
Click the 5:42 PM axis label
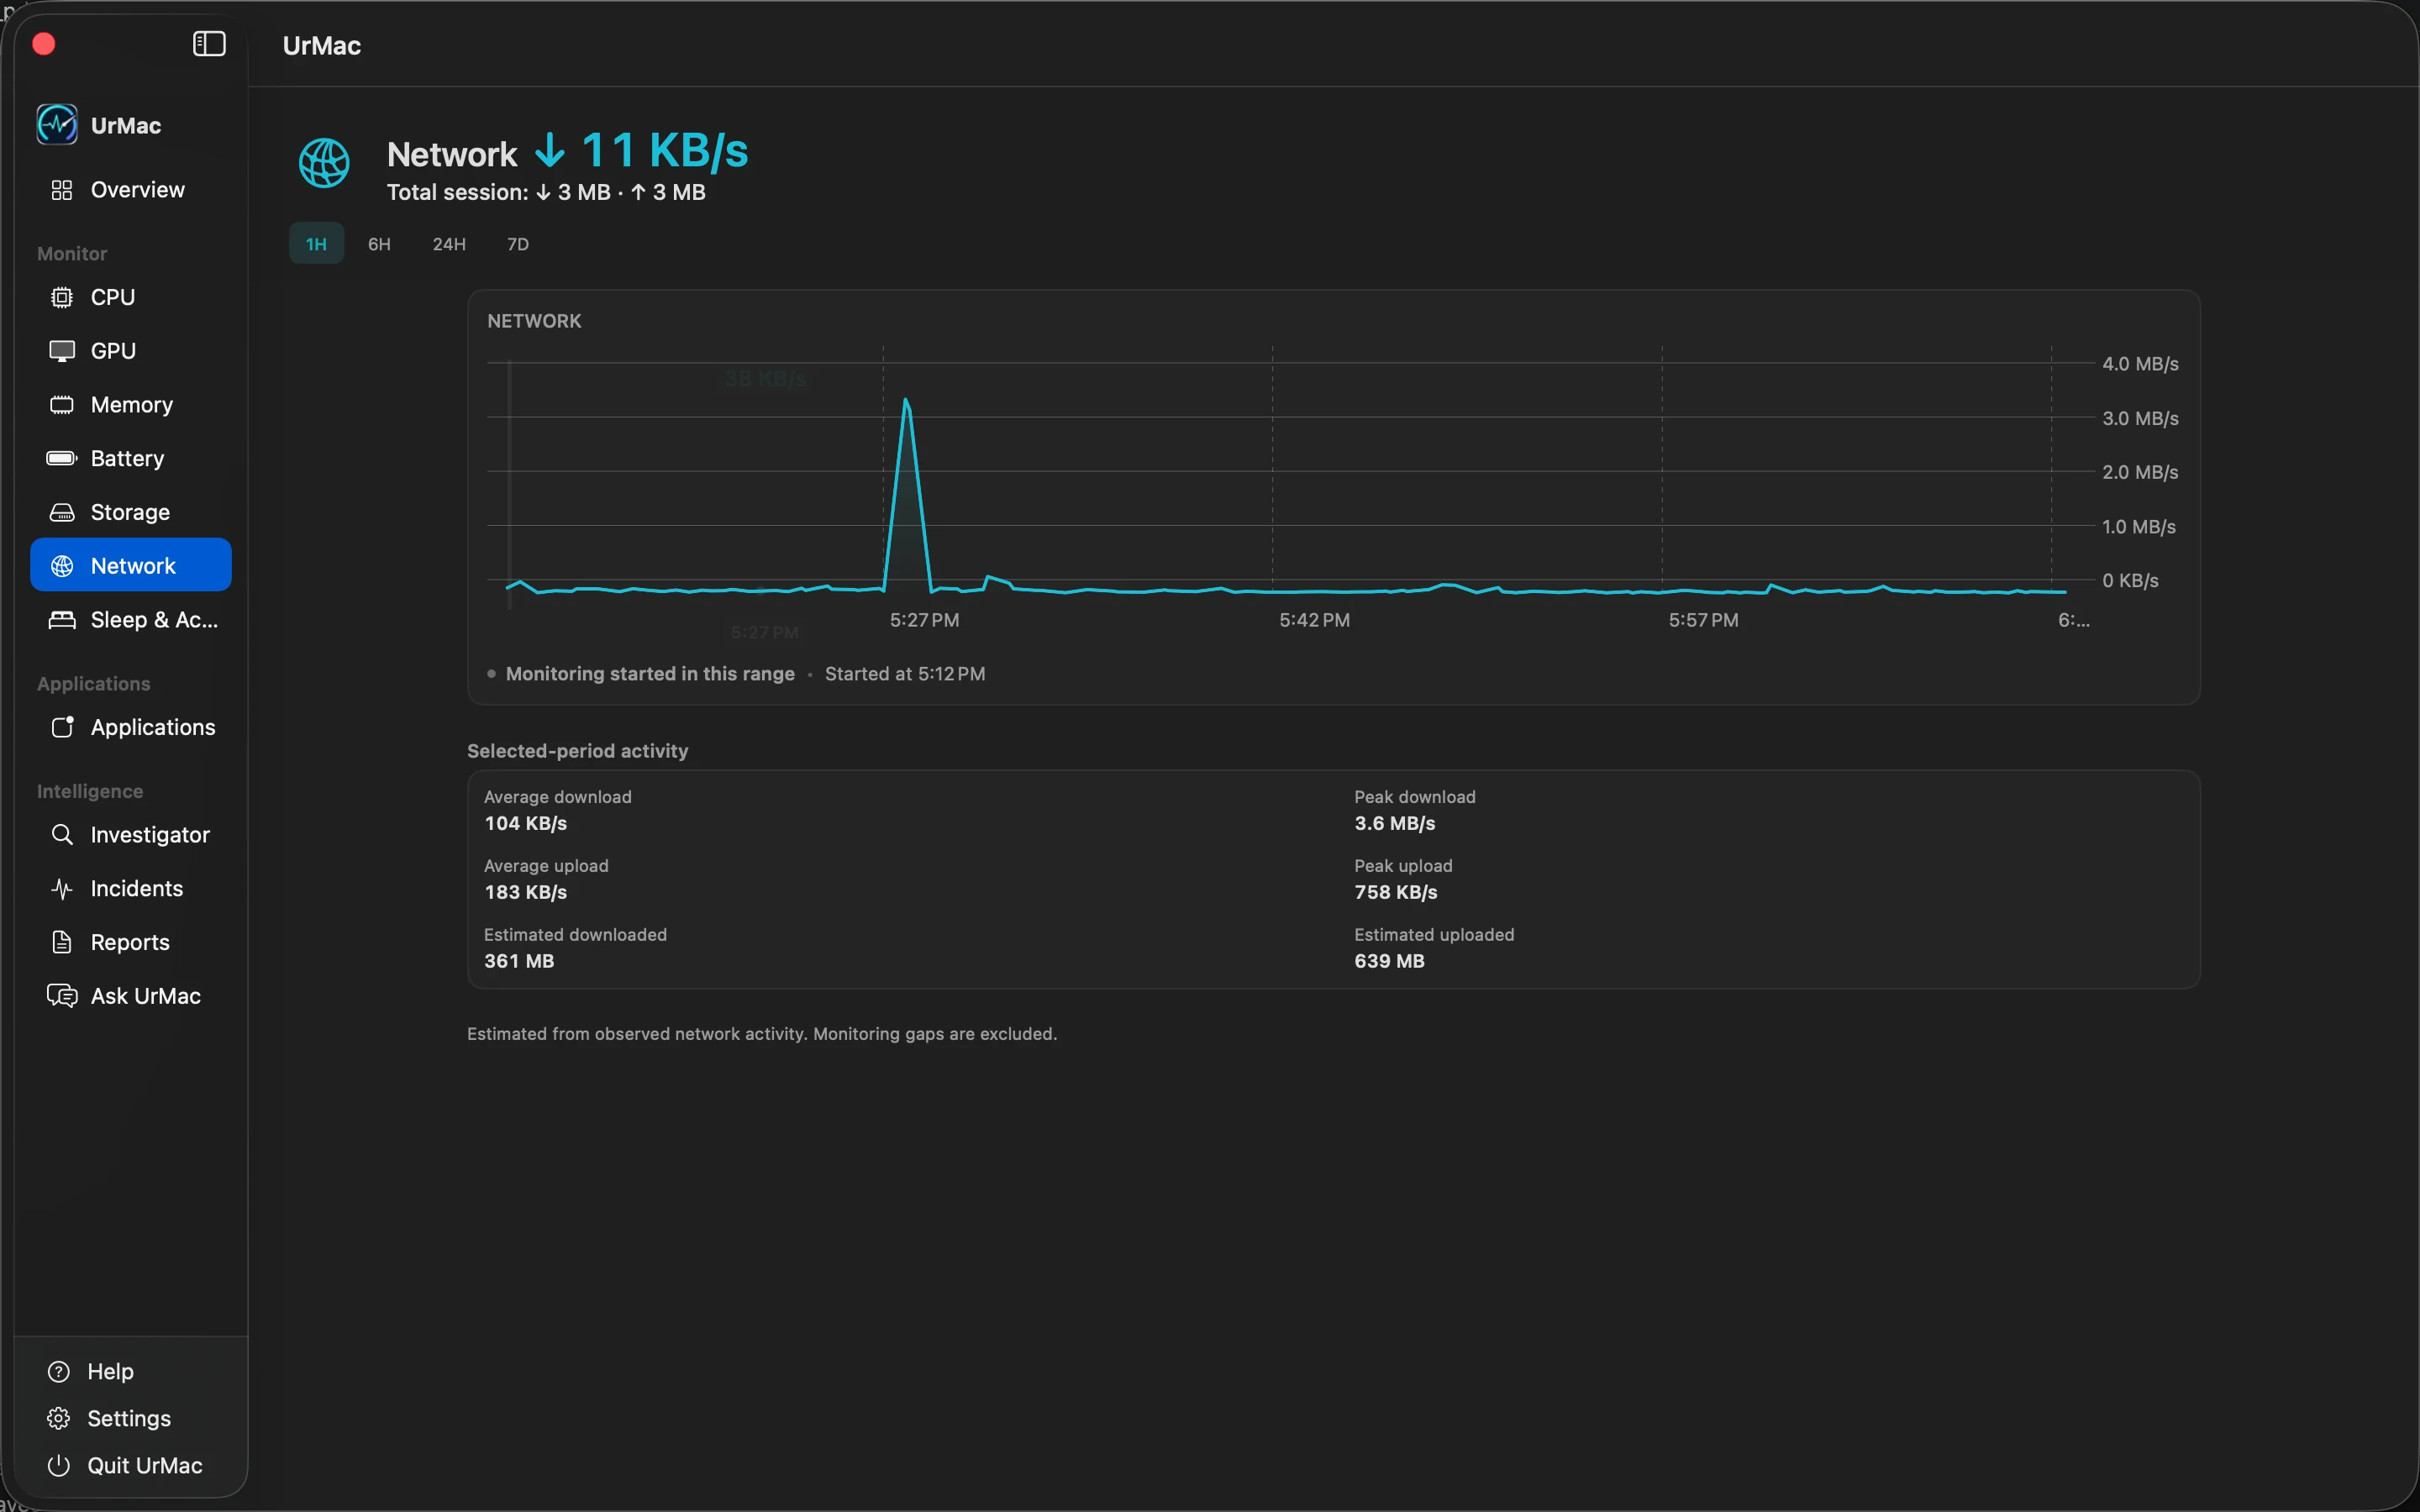(1314, 620)
